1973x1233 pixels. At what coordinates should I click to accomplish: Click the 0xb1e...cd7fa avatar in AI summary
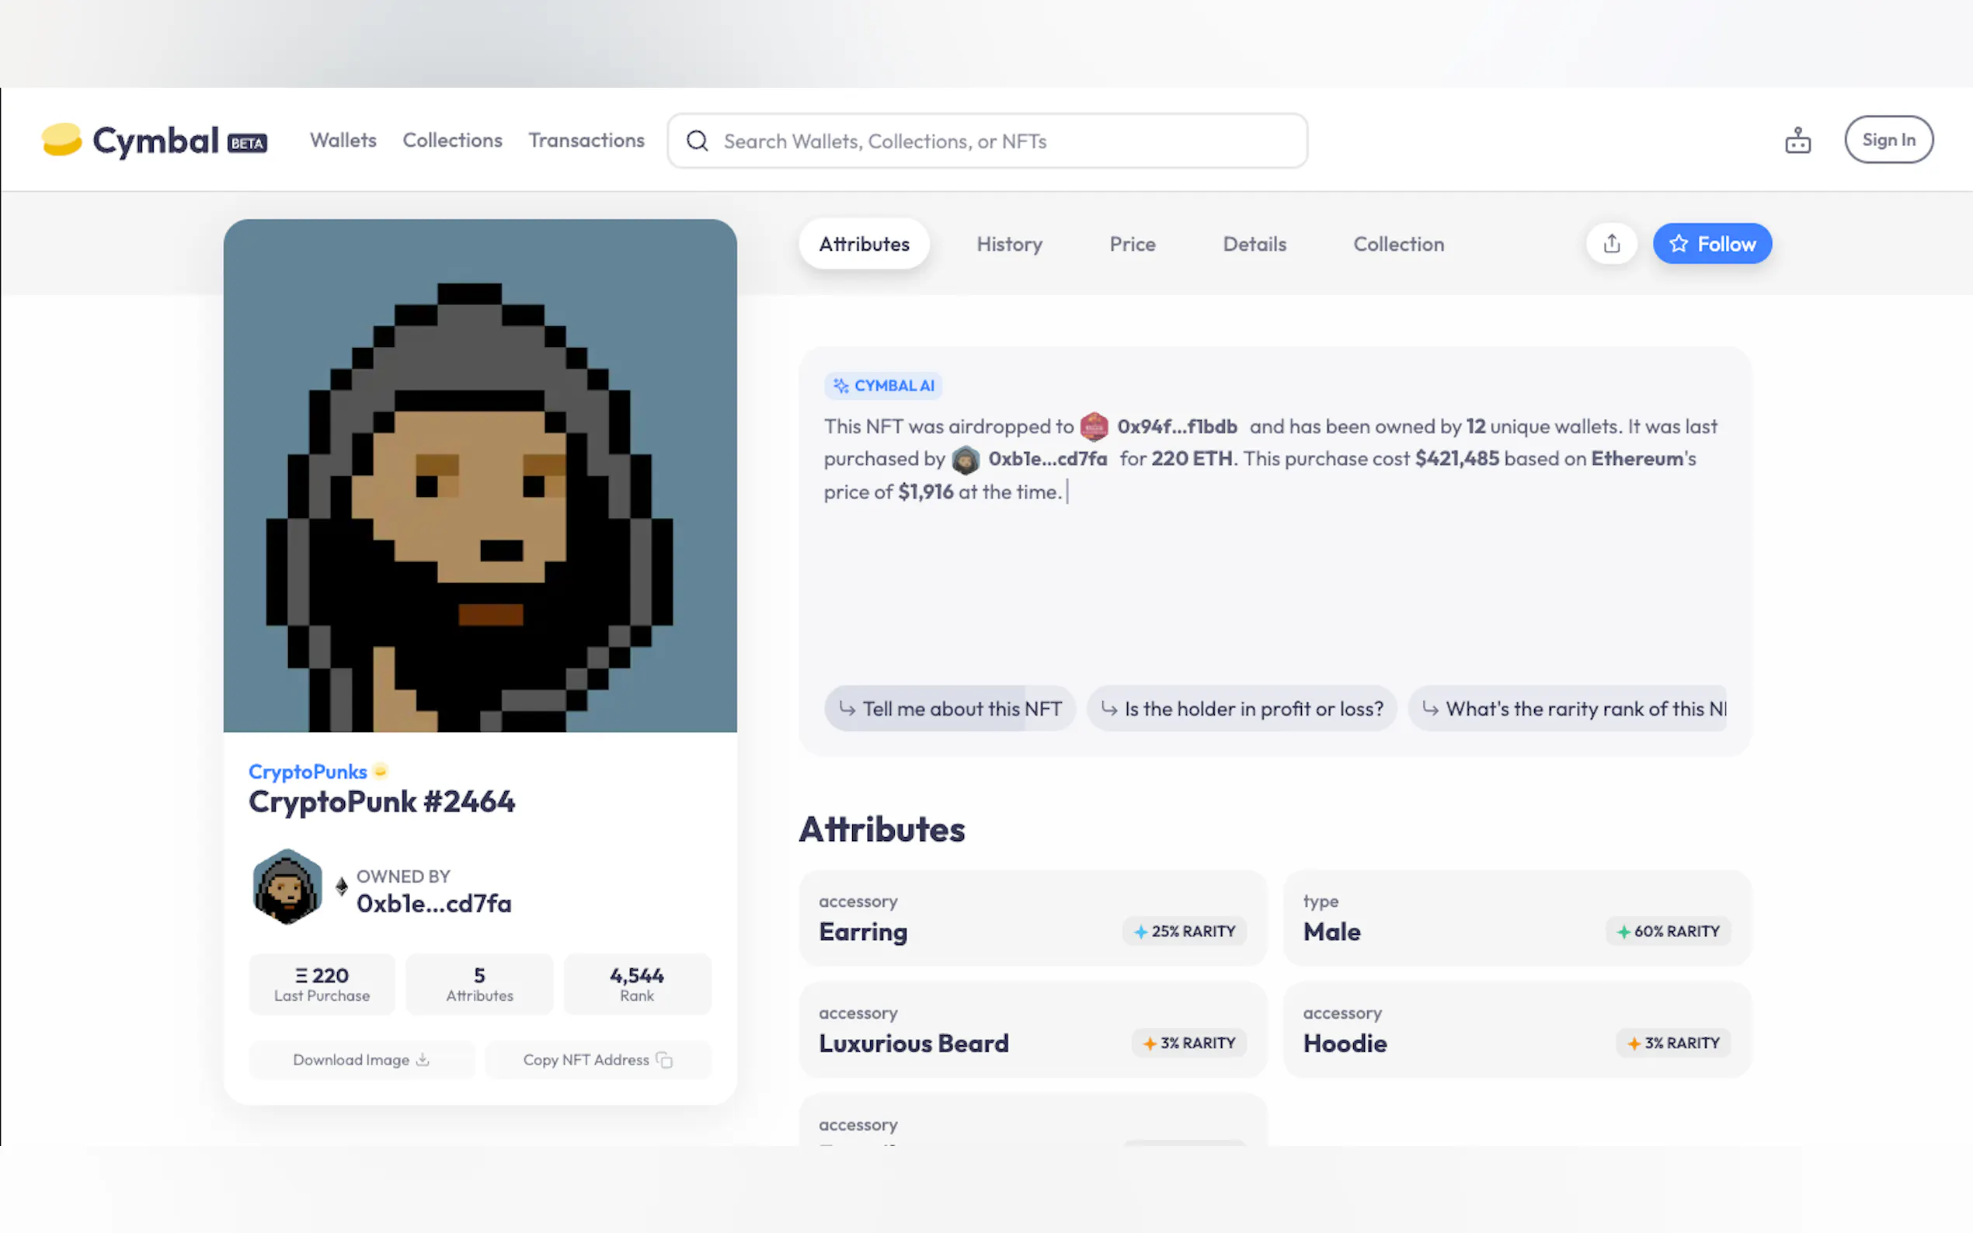pos(966,459)
